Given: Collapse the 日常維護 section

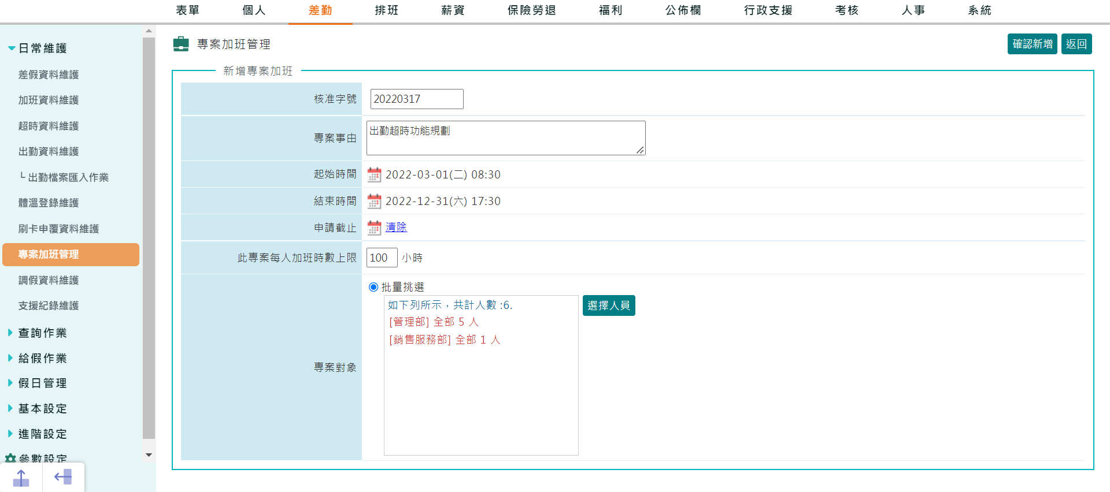Looking at the screenshot, I should [x=12, y=49].
